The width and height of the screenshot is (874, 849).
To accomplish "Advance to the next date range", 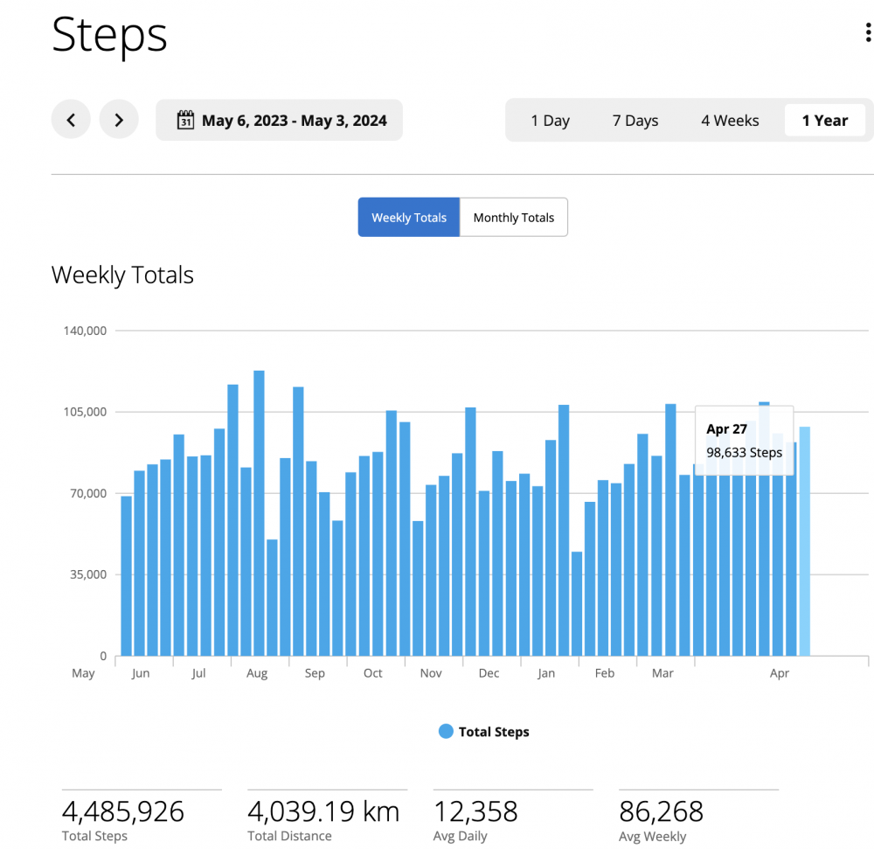I will click(x=119, y=120).
